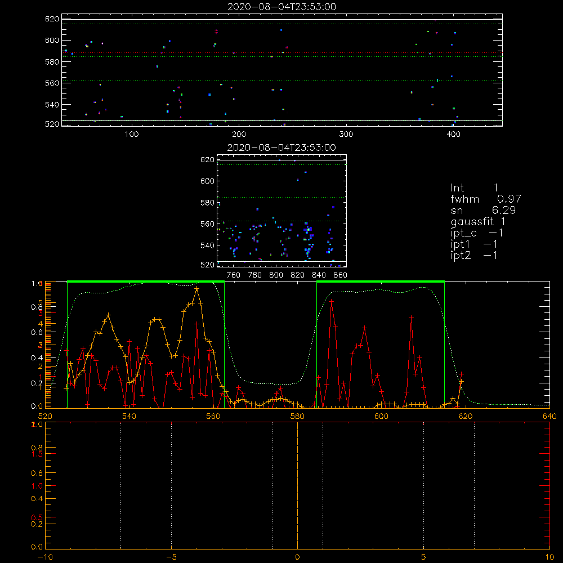
Task: Click y-axis label 540 on the wide top plot
Action: tap(52, 105)
